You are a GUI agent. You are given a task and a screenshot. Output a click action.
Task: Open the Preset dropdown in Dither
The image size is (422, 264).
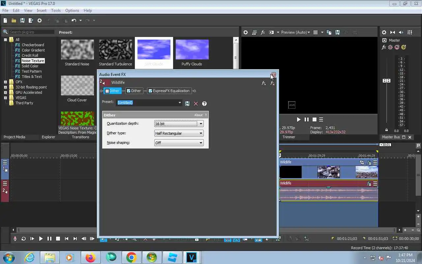pyautogui.click(x=180, y=103)
